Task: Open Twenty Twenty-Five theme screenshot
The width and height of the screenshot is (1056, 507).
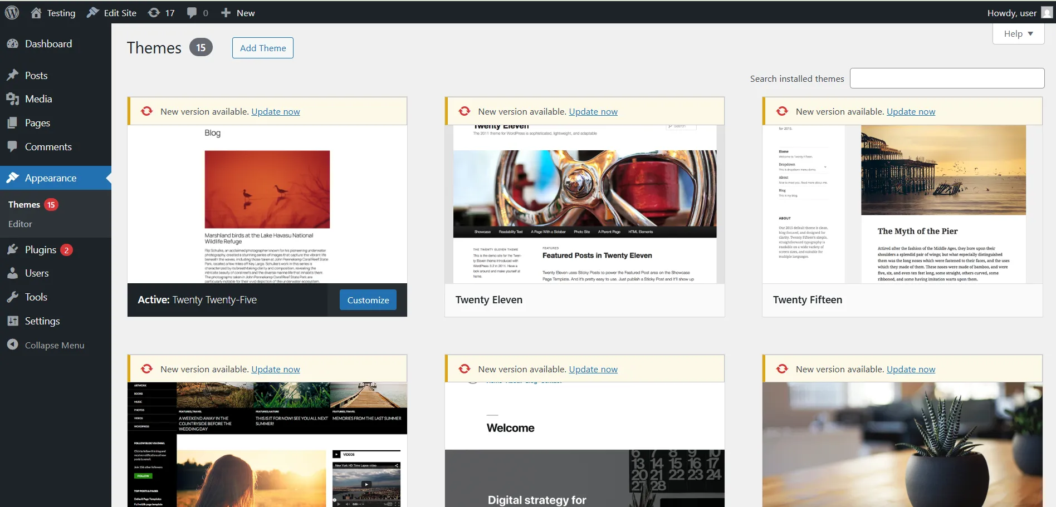Action: tap(267, 204)
